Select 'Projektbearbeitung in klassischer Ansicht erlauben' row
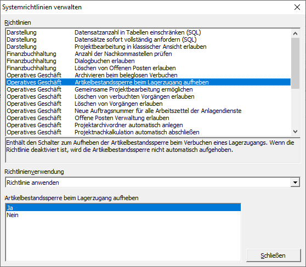Screen dimensions: 306x267 148,47
